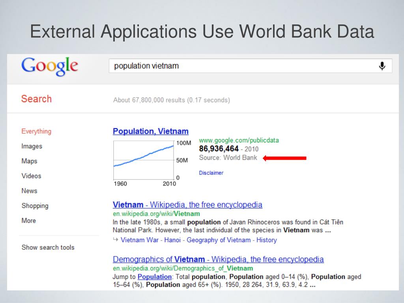Click the 'About 67,800,000 results' text
Screen dimensions: 404x303
coord(172,100)
